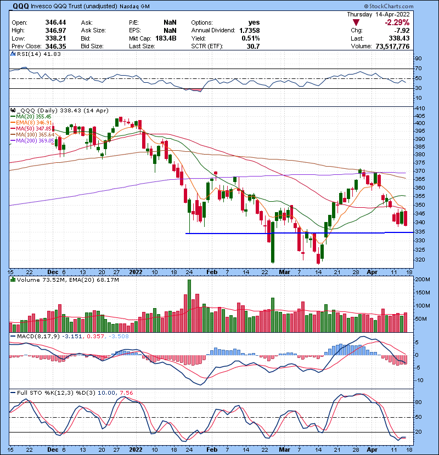The height and width of the screenshot is (455, 439).
Task: Click the EMA(8) 346.91 legend entry
Action: point(31,123)
